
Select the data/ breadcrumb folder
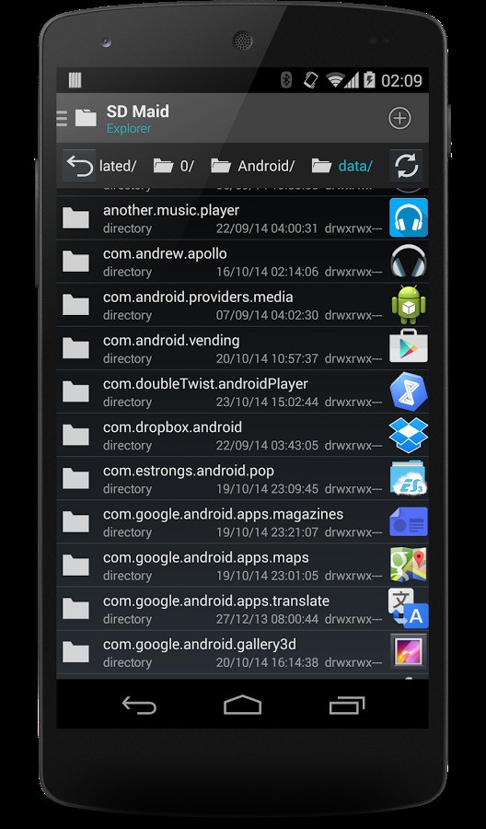(341, 166)
